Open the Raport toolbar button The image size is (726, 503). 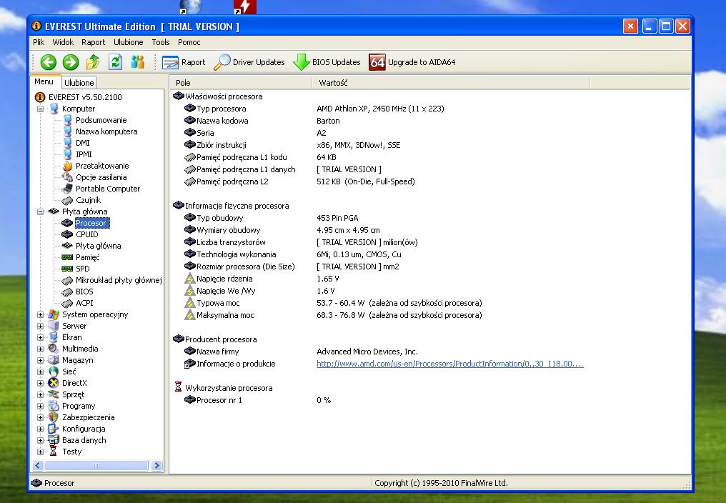(x=184, y=62)
